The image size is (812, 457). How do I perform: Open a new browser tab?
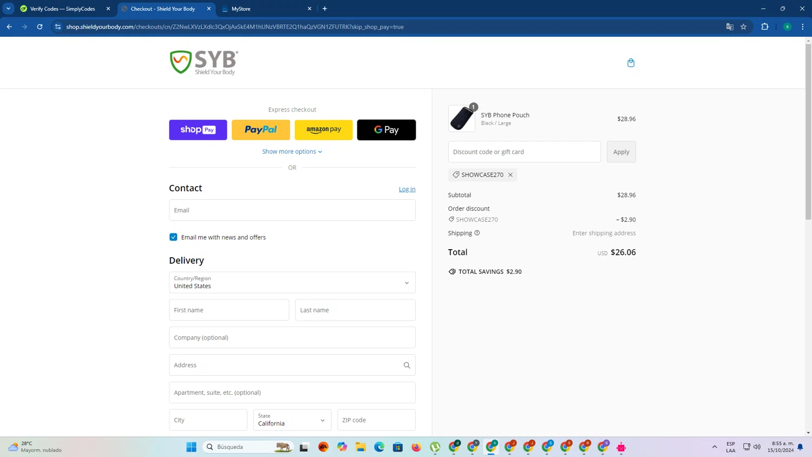pyautogui.click(x=325, y=9)
